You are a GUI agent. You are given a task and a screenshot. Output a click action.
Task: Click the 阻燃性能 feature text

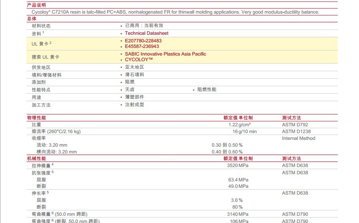207,90
